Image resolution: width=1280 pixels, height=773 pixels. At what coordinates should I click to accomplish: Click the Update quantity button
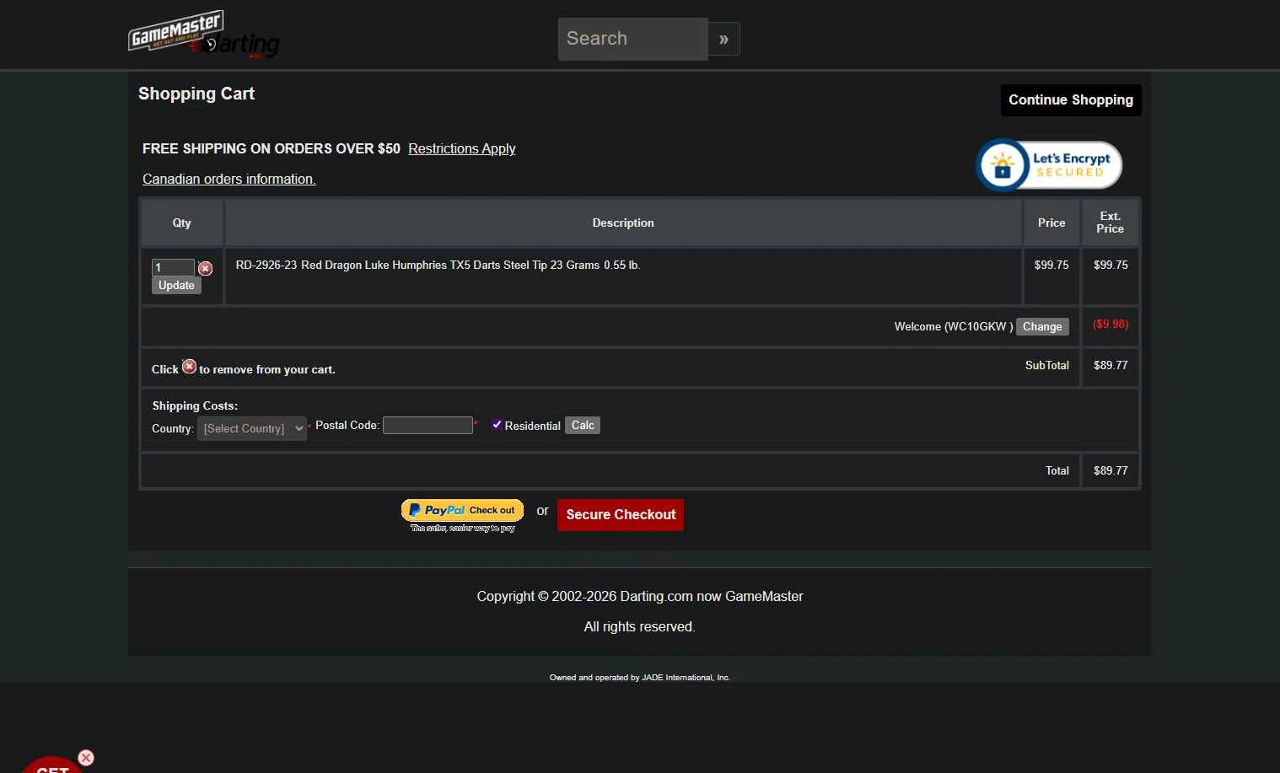point(176,286)
